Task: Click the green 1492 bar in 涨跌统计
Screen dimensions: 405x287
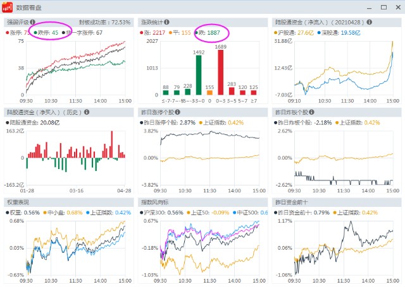Action: 198,75
